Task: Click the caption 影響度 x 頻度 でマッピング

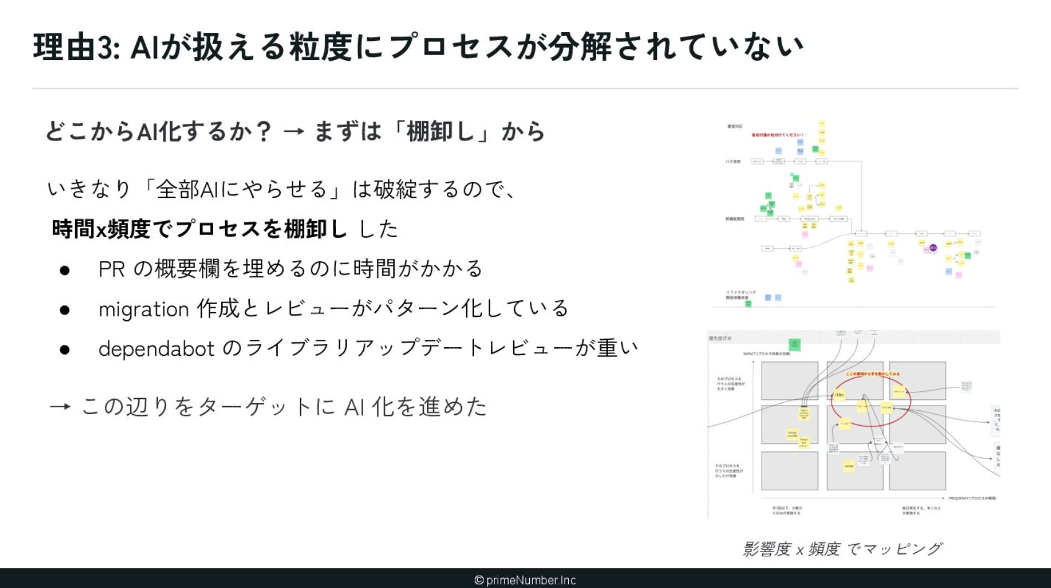Action: [842, 549]
